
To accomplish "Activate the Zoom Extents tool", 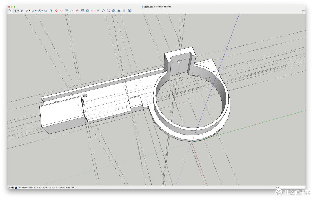I will [x=108, y=11].
